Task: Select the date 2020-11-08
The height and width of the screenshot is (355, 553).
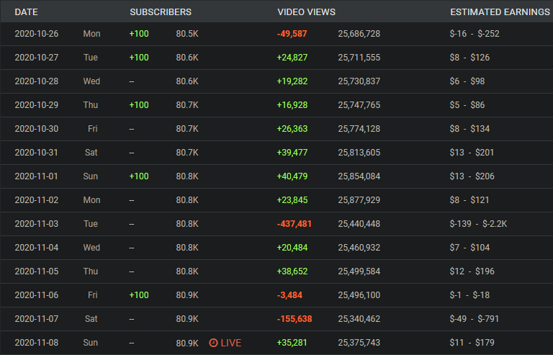Action: point(36,343)
